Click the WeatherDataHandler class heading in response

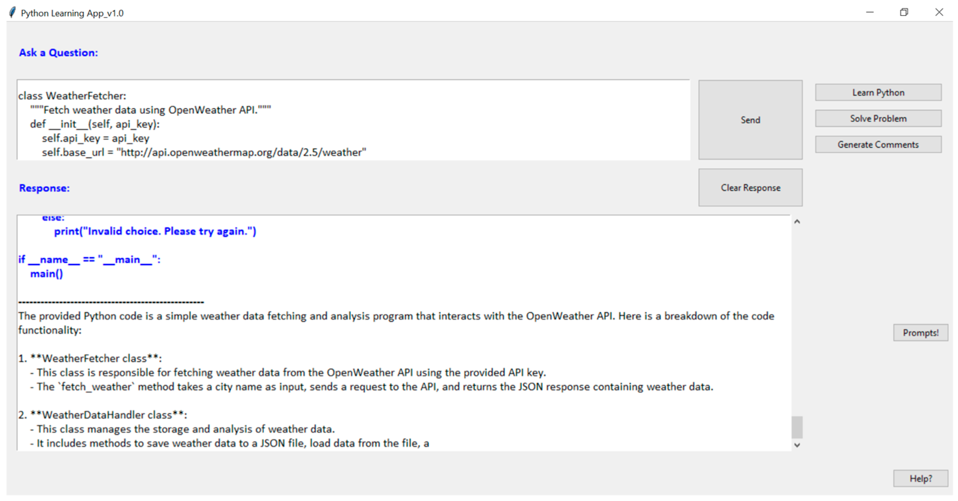coord(107,415)
